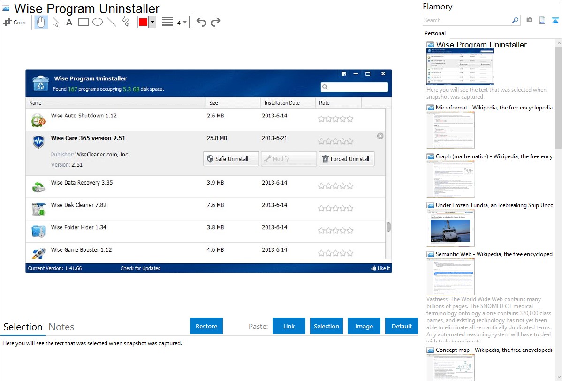Sort by the Installation Date column header

coord(288,103)
